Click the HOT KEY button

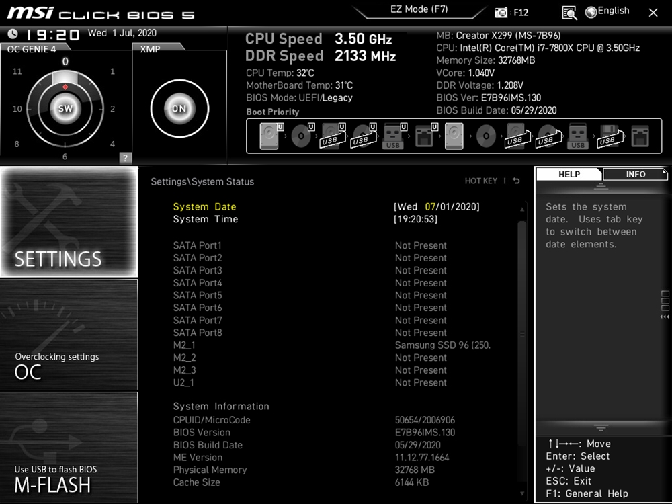[481, 181]
